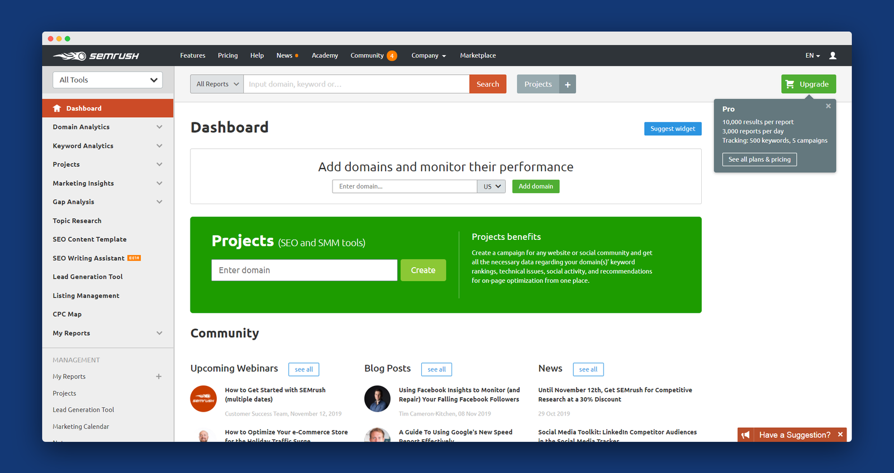Open the US country database dropdown
The height and width of the screenshot is (473, 894).
click(491, 186)
